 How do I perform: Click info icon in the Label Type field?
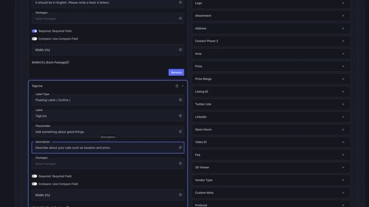[x=180, y=99]
